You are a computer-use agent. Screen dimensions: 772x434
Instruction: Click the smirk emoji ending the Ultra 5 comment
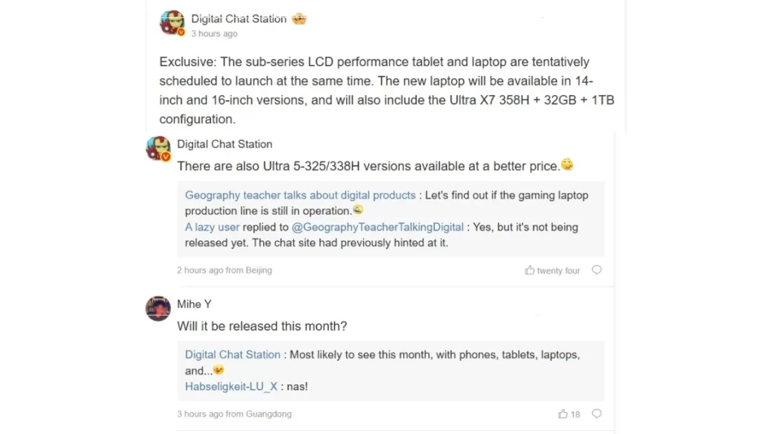click(x=567, y=165)
